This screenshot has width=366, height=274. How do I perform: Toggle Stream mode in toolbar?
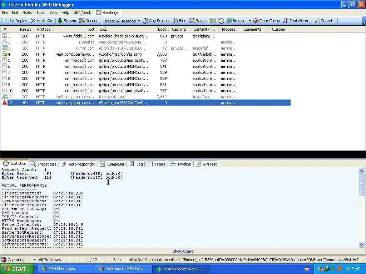click(67, 21)
